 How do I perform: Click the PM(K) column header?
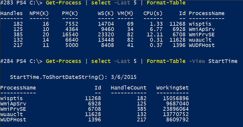tap(70, 13)
